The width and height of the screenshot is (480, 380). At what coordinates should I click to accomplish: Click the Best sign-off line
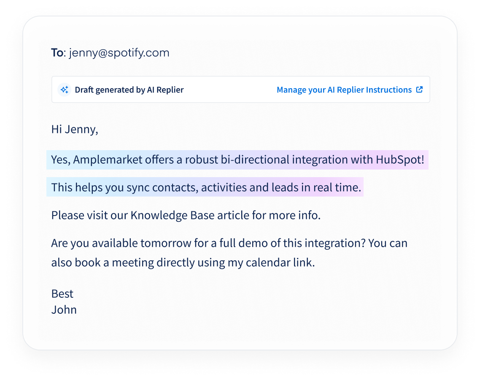(x=62, y=294)
